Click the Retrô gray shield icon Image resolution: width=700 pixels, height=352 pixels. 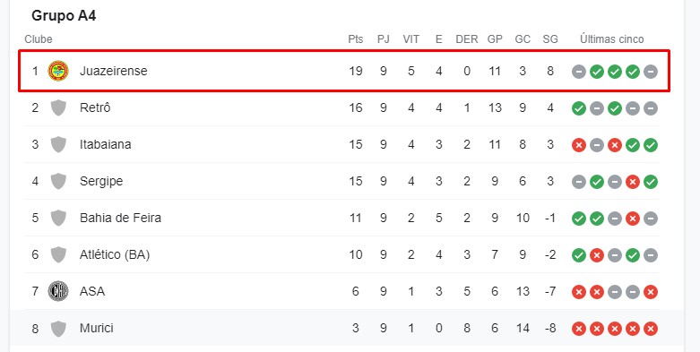coord(58,107)
